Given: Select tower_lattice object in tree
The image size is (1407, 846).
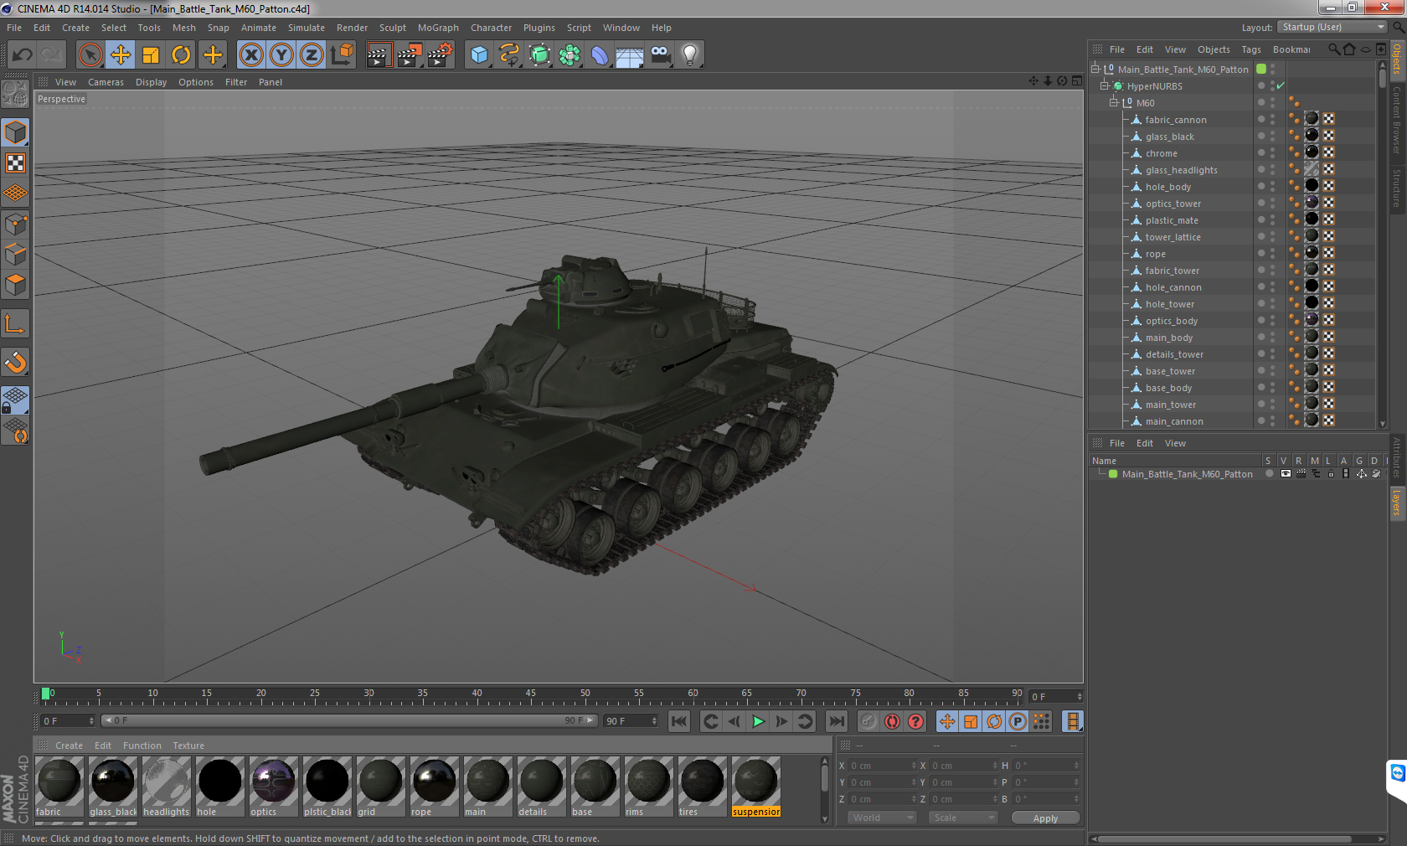Looking at the screenshot, I should click(x=1172, y=237).
